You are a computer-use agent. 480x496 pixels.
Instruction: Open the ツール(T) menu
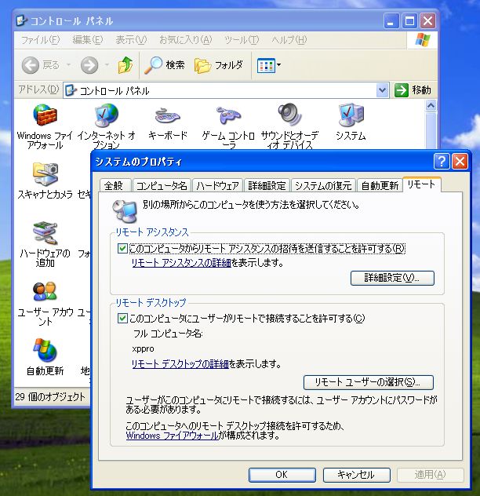(242, 39)
